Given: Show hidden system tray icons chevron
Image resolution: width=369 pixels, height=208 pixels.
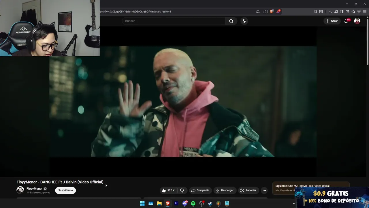Looking at the screenshot, I should pyautogui.click(x=294, y=203).
